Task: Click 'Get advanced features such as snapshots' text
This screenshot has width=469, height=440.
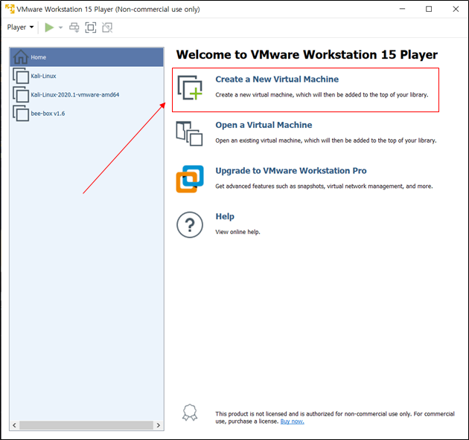Action: click(324, 186)
